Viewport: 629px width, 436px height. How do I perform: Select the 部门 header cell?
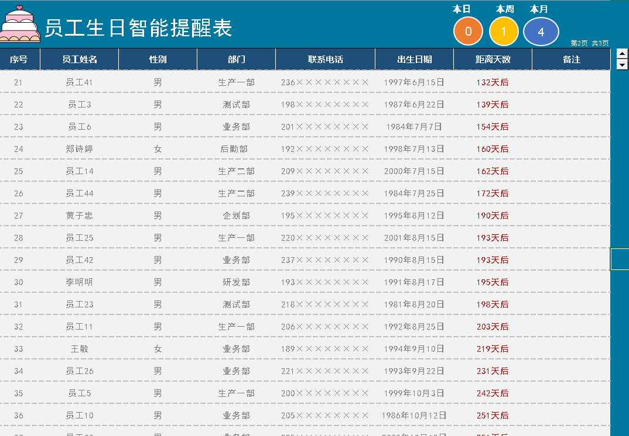pos(236,60)
